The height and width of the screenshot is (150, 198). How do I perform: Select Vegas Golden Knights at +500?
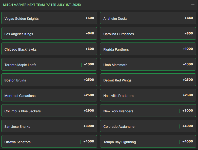[49, 18]
